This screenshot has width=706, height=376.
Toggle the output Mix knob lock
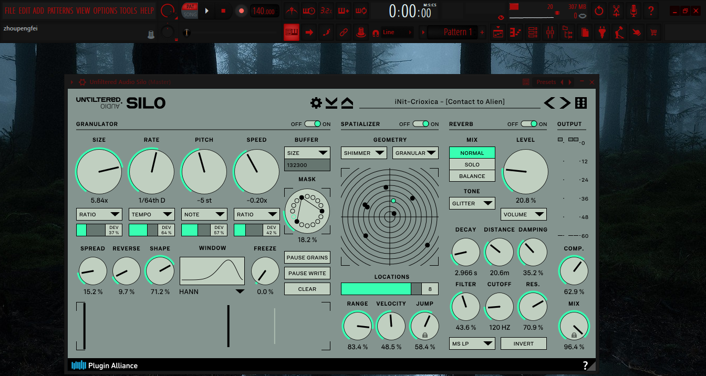[574, 335]
